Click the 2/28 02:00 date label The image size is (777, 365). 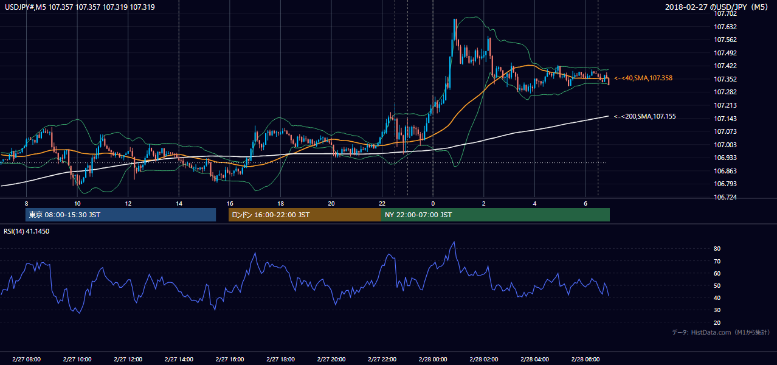pyautogui.click(x=483, y=360)
